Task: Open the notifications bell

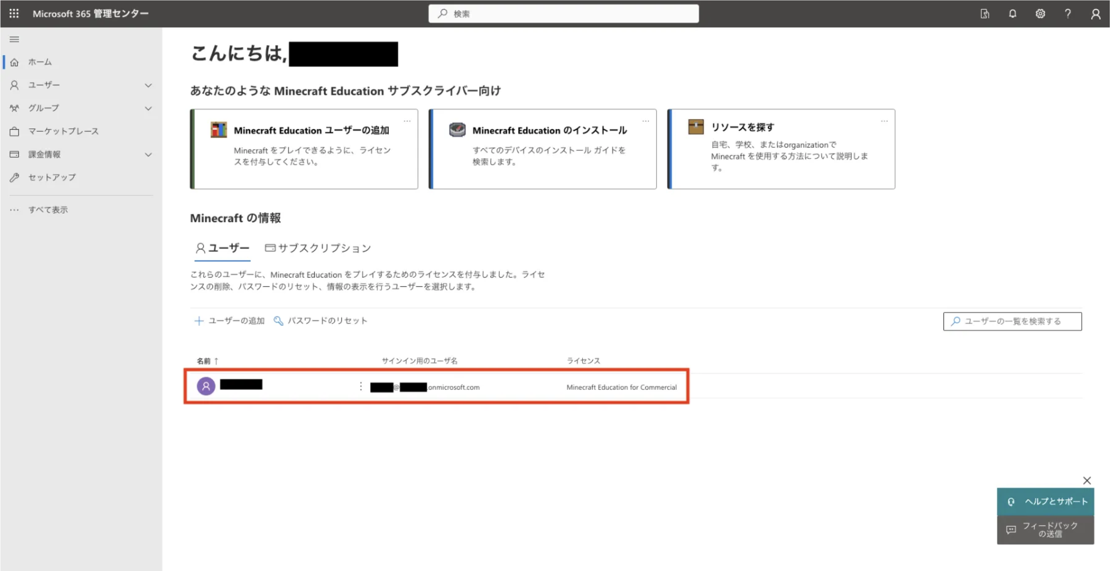Action: point(1012,14)
